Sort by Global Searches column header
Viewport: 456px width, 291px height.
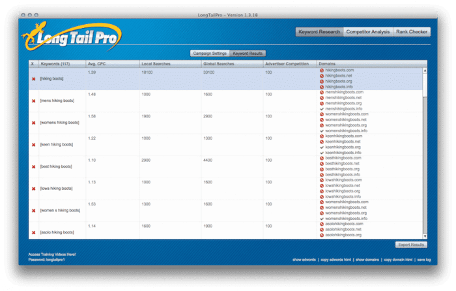(x=232, y=64)
